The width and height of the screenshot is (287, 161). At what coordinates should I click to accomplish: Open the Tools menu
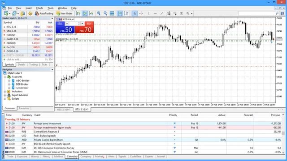(x=50, y=8)
